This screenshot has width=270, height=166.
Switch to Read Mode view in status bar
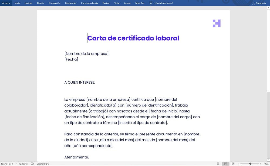218,164
